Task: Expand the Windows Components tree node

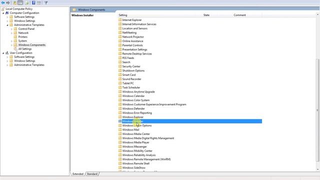Action: [11, 45]
